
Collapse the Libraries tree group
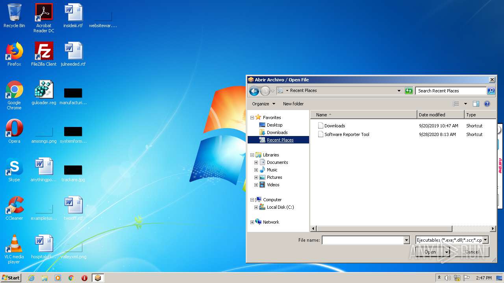(x=252, y=155)
